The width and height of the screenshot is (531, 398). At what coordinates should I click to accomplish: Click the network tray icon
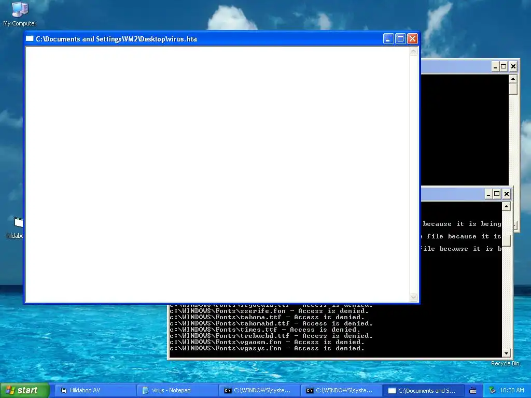[x=493, y=390]
